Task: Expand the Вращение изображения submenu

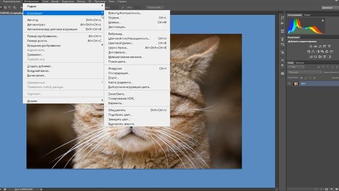Action: coord(64,46)
